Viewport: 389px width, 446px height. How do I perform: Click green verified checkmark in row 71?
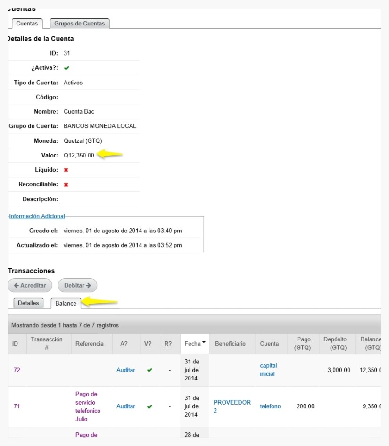point(149,406)
